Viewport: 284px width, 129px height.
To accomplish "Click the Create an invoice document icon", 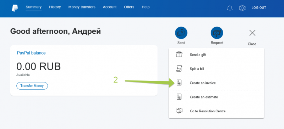I will (179, 83).
